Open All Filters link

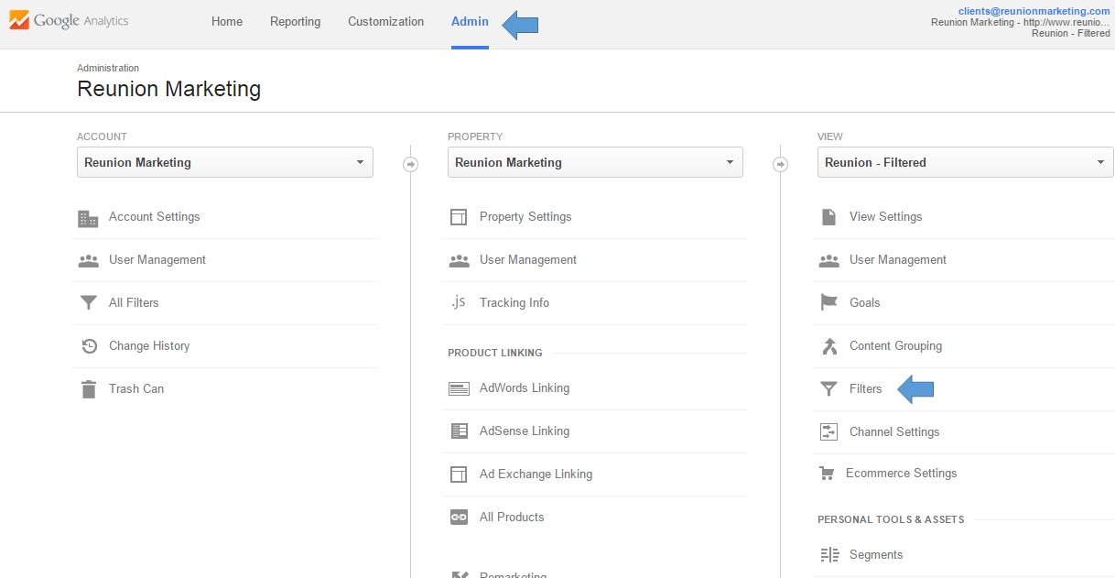click(x=134, y=303)
